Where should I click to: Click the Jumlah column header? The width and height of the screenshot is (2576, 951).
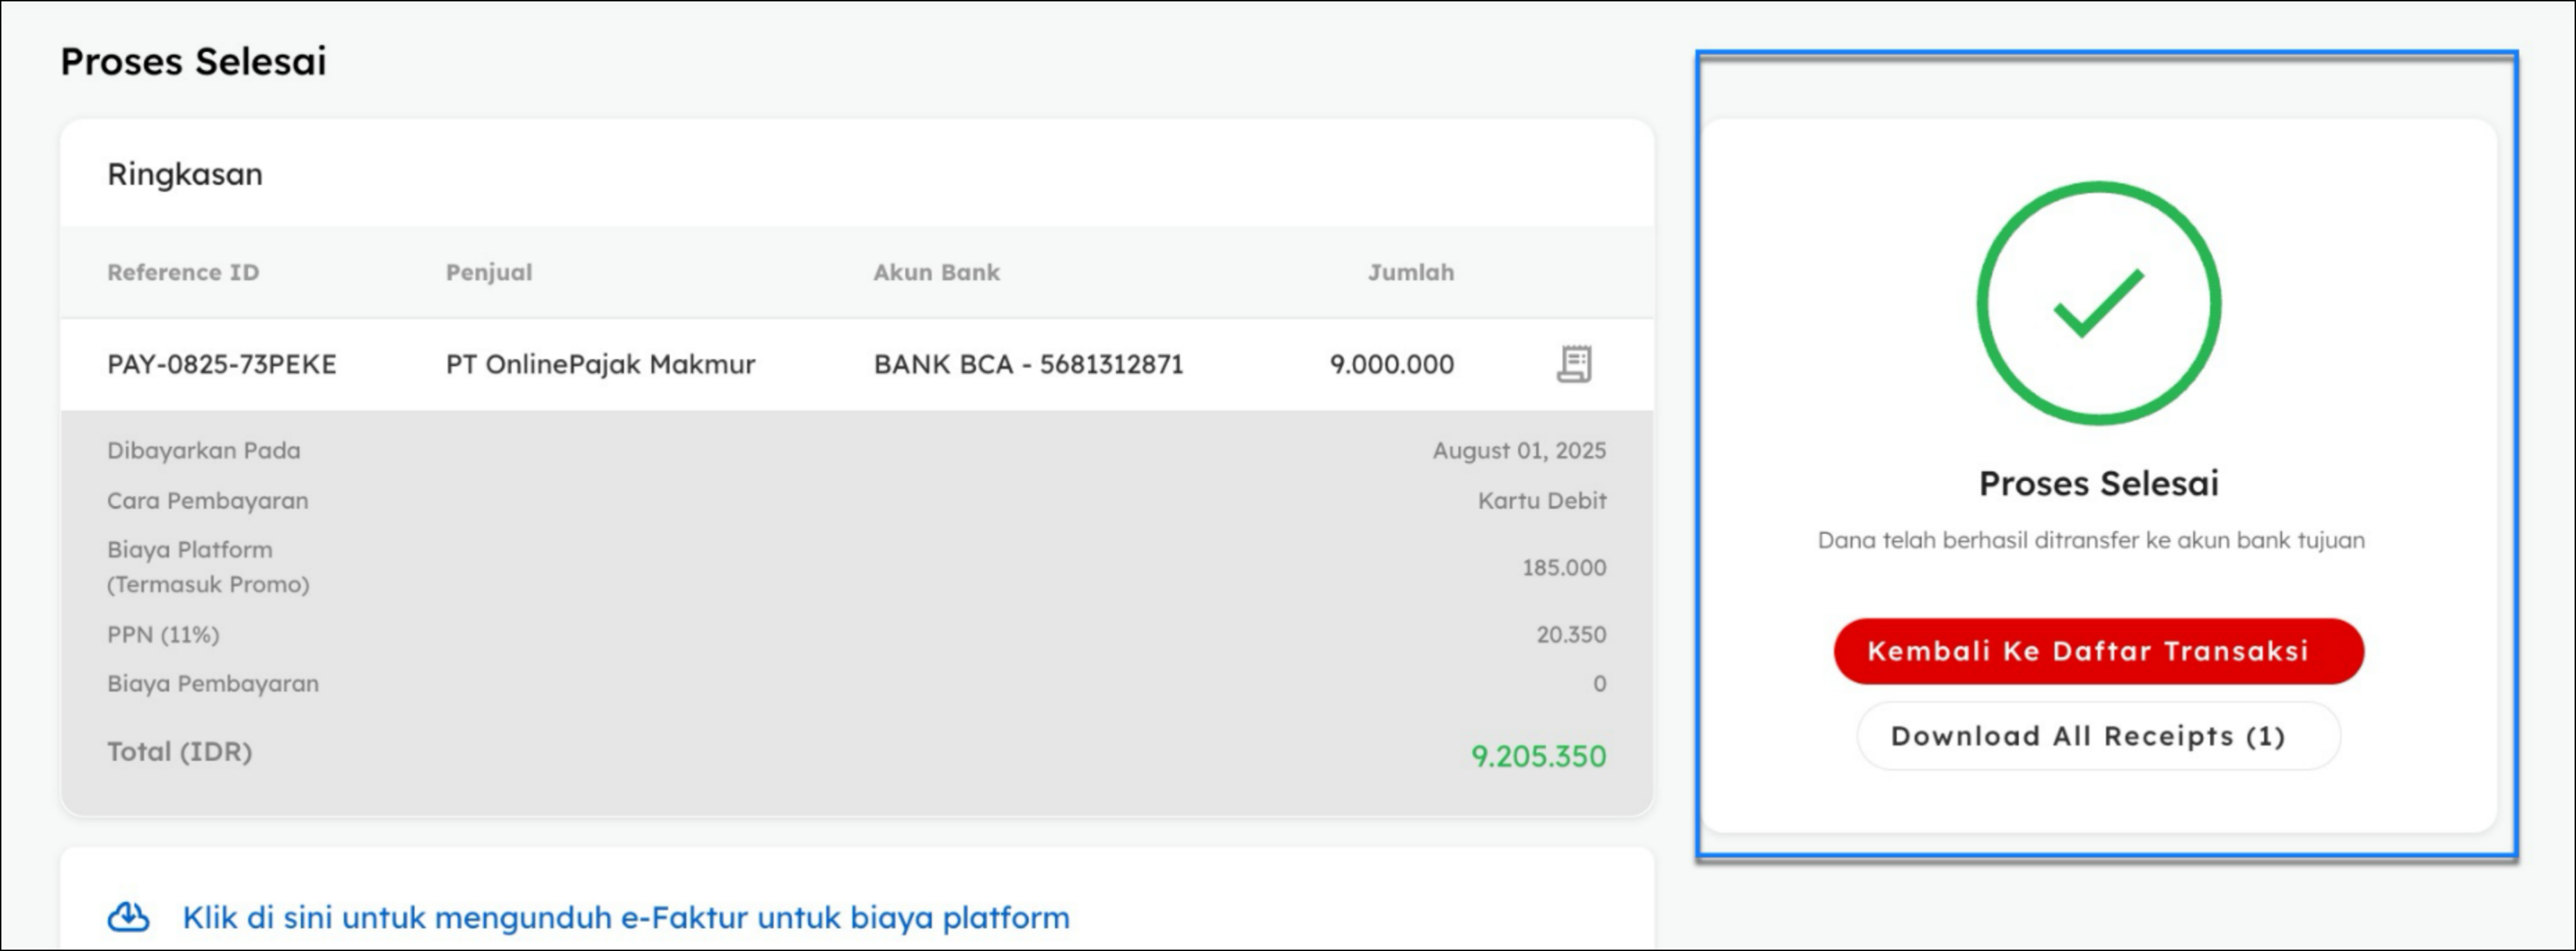(1410, 272)
